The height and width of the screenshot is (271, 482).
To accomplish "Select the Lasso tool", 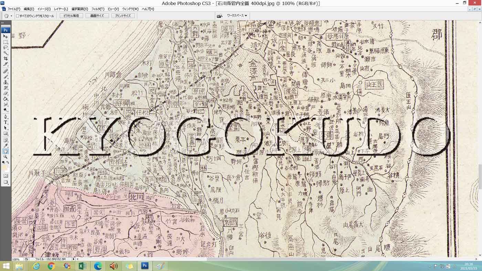I will (6, 47).
